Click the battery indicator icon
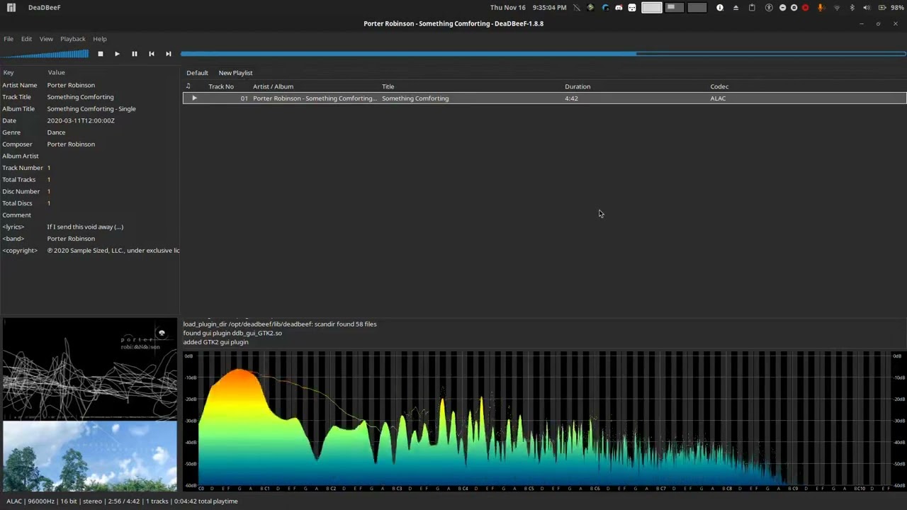Screen dimensions: 907x510 882,8
